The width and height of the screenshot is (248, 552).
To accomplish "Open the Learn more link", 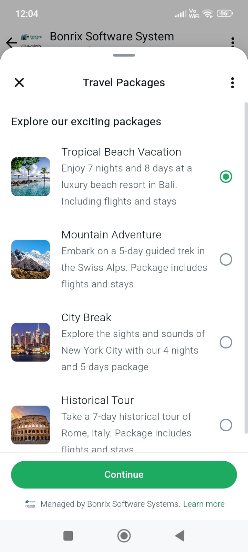I will 204,504.
